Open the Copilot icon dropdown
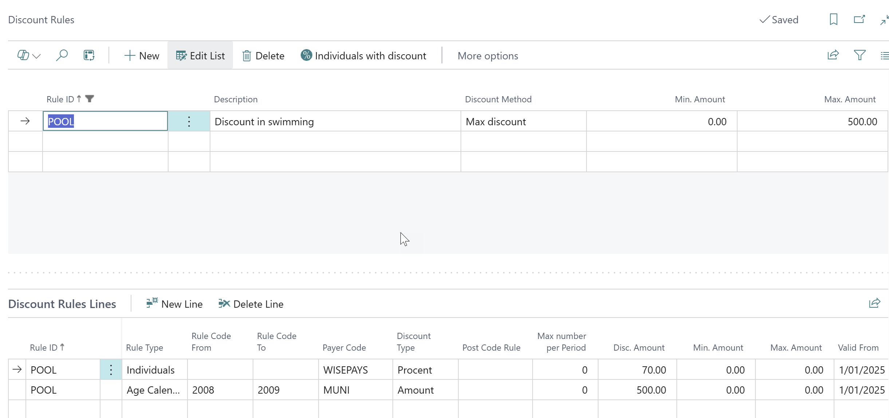This screenshot has height=418, width=889. pyautogui.click(x=29, y=55)
